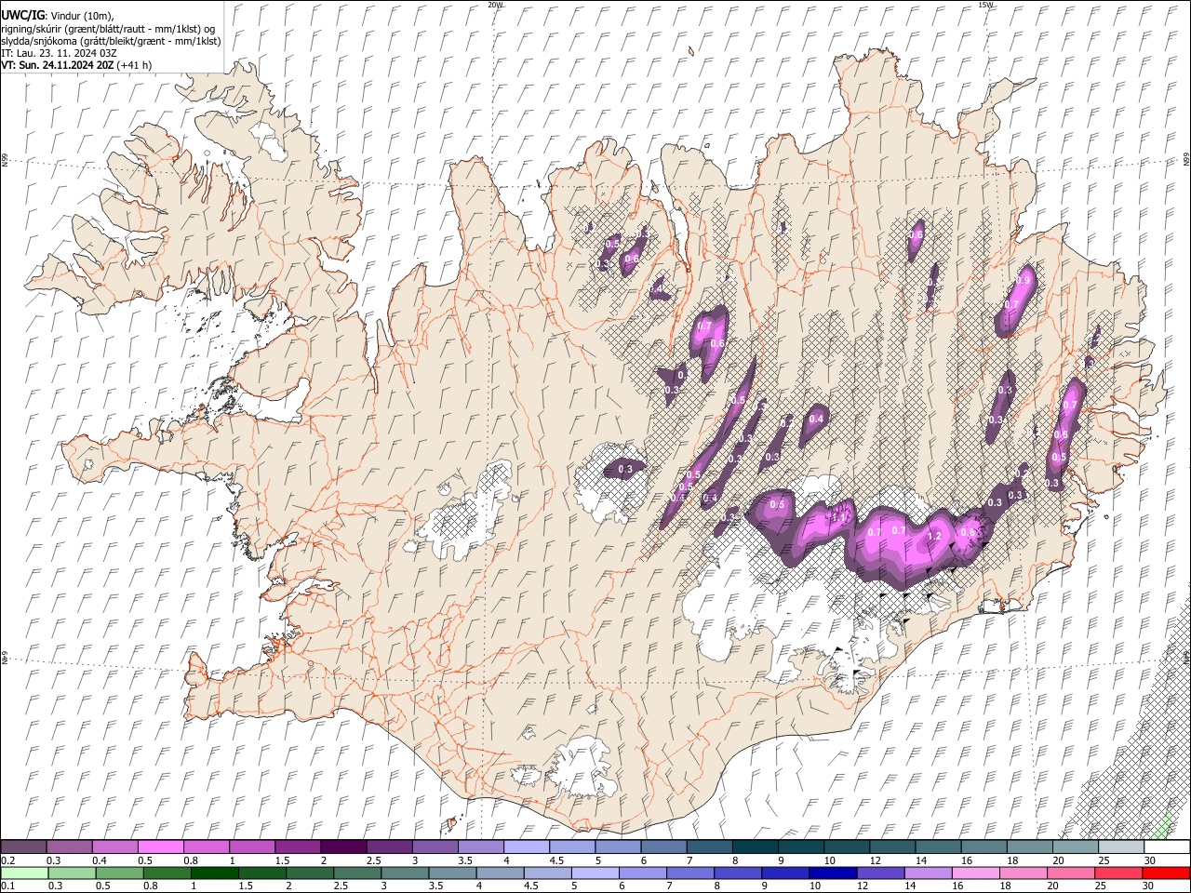Image resolution: width=1191 pixels, height=893 pixels.
Task: Pick the 0.3 swatch in the snow legend row
Action: tap(70, 846)
